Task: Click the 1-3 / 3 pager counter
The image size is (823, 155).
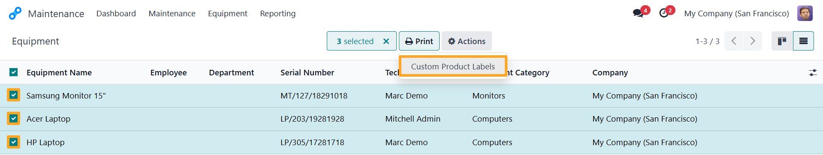Action: click(x=707, y=42)
